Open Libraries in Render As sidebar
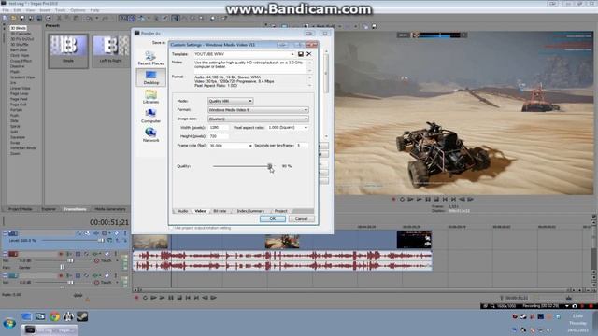Screen dimensions: 598x336 point(150,97)
